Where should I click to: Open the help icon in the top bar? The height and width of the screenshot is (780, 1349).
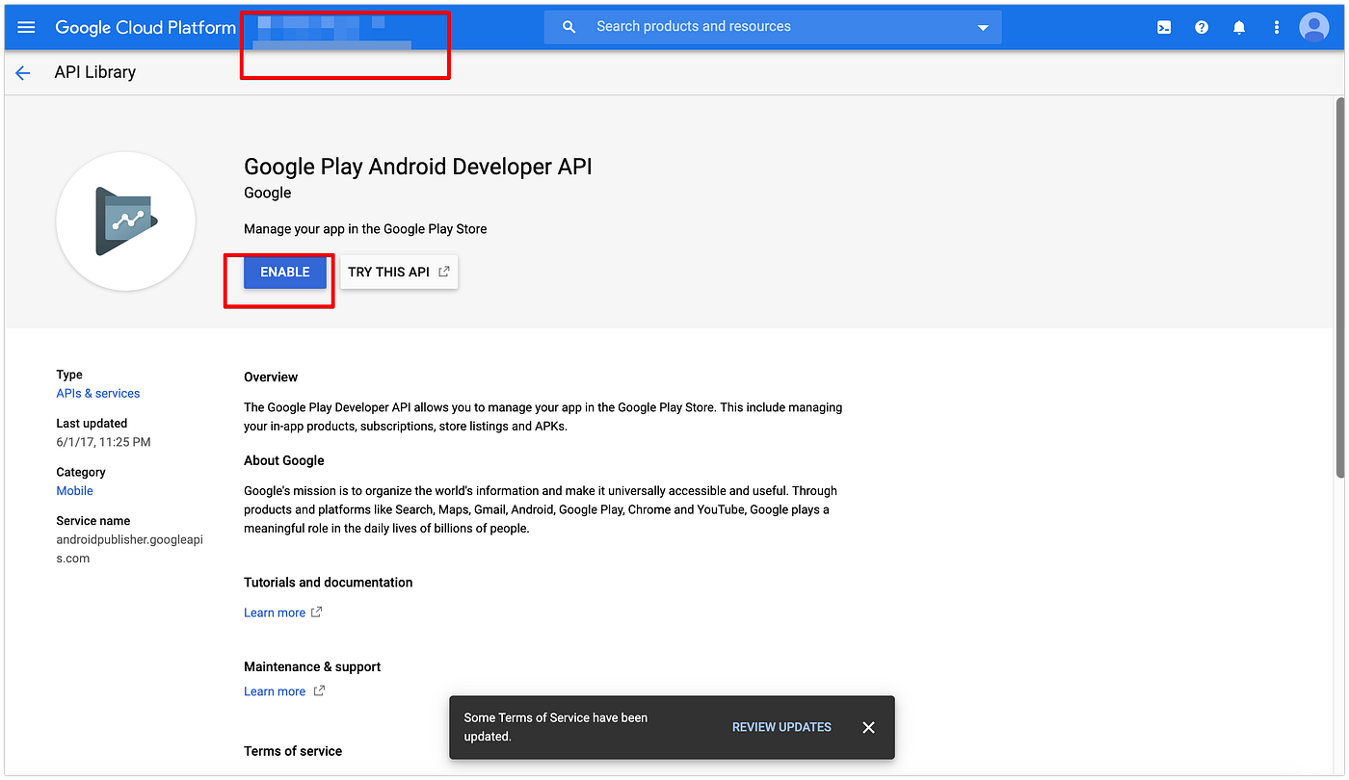tap(1201, 27)
